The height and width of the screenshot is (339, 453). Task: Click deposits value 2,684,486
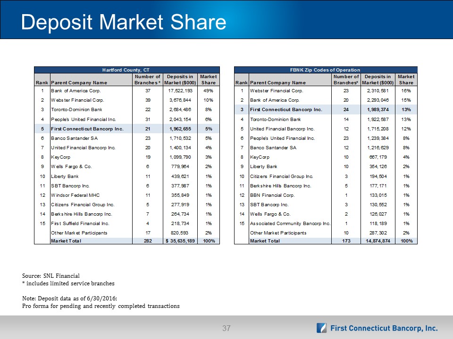coord(180,110)
